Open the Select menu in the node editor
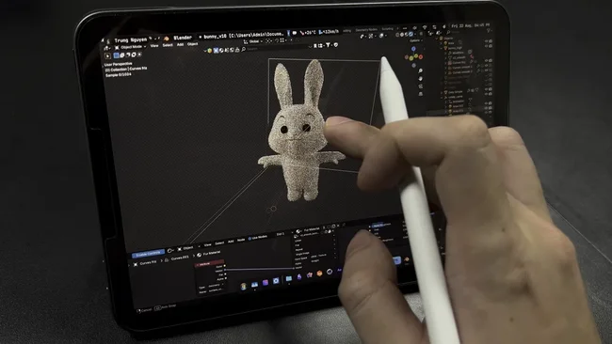 pyautogui.click(x=219, y=243)
